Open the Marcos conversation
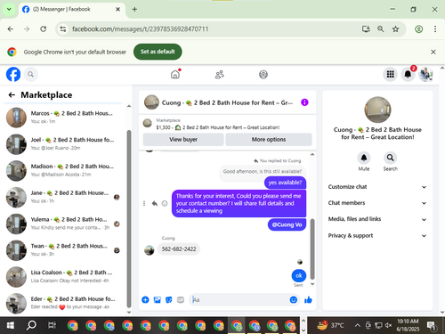445x334 pixels. point(64,118)
